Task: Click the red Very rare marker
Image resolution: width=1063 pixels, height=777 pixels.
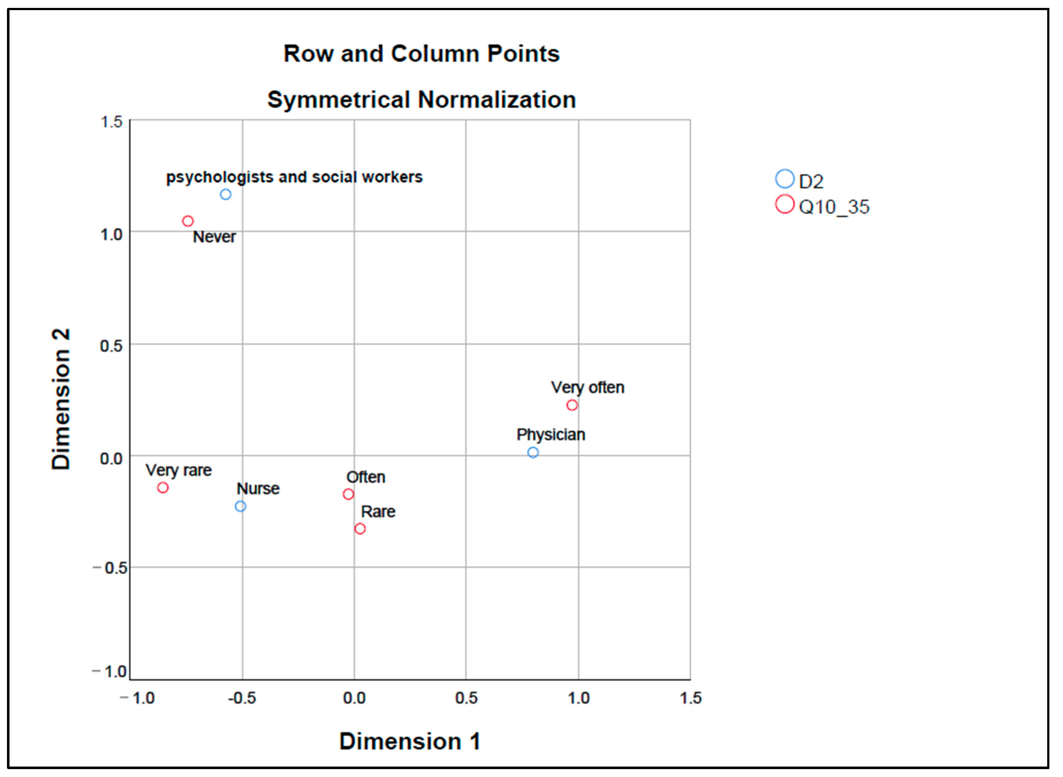Action: (x=163, y=488)
